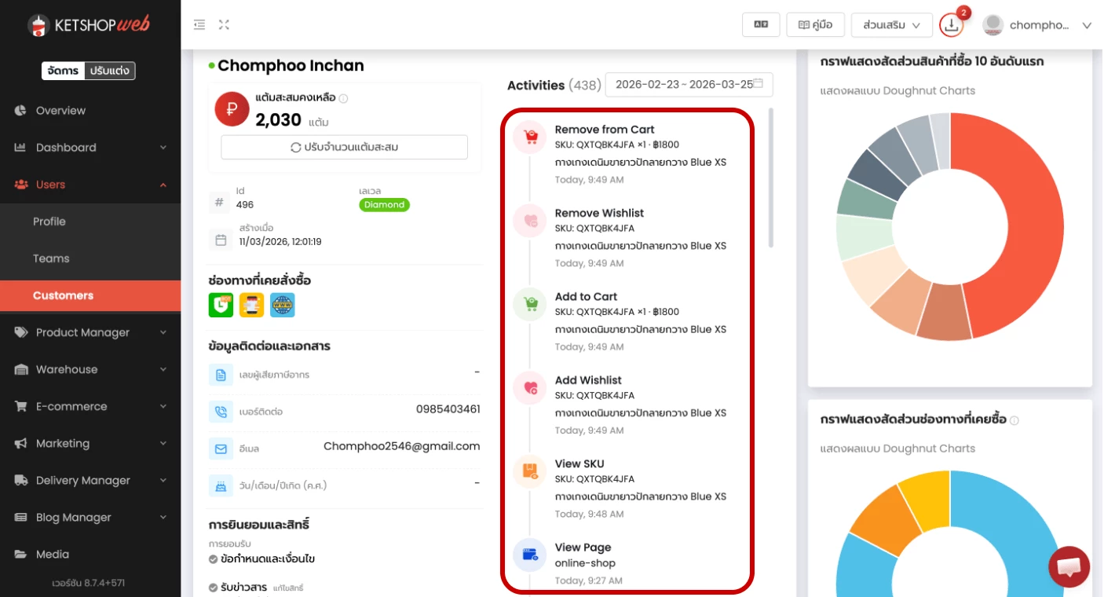
Task: Click the mobile shop channel icon
Action: pos(251,305)
